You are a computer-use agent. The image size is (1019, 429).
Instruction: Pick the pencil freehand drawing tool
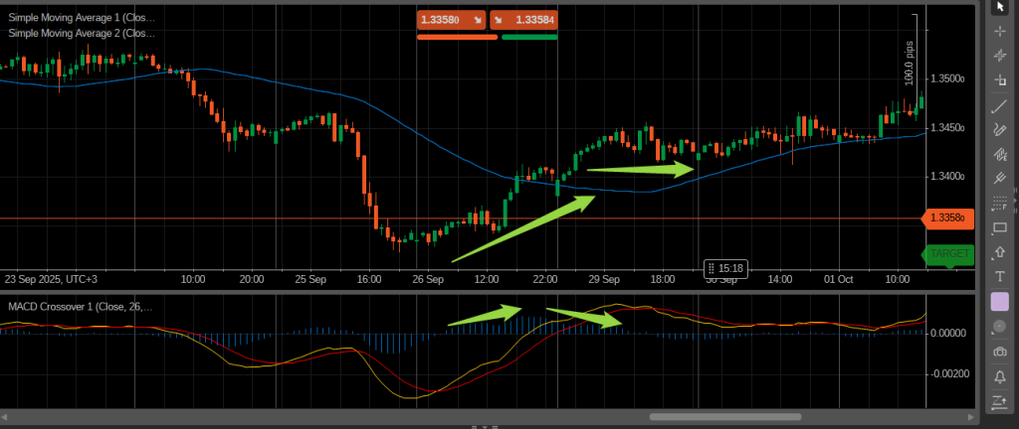point(1000,130)
